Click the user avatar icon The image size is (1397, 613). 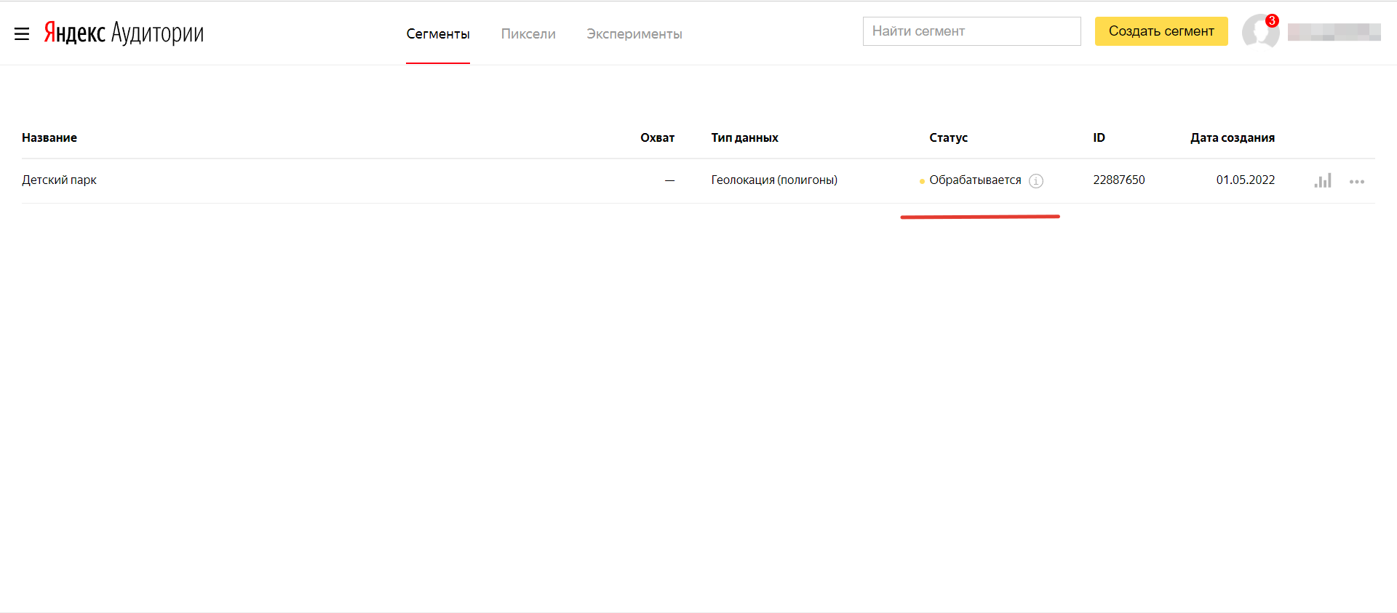1259,33
